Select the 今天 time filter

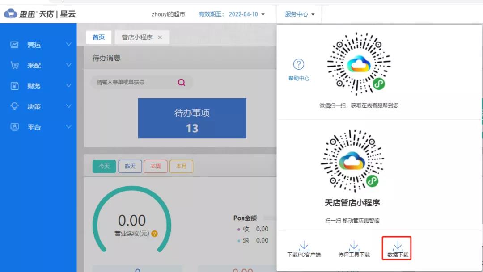tap(104, 166)
